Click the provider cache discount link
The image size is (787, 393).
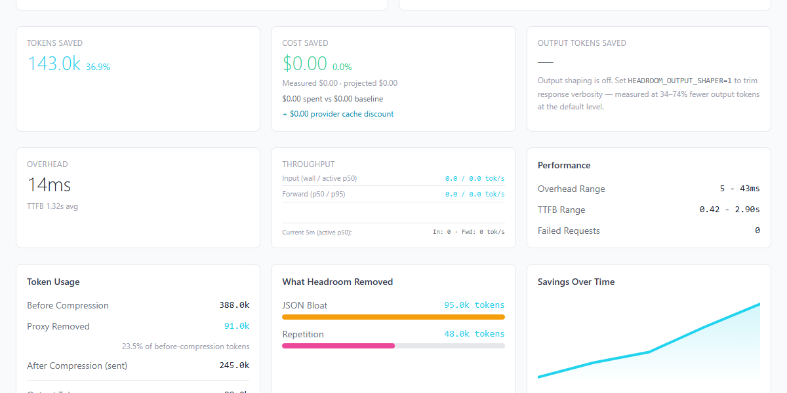pyautogui.click(x=338, y=114)
